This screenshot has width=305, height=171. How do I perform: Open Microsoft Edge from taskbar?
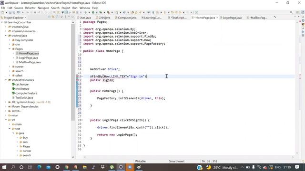(39, 167)
